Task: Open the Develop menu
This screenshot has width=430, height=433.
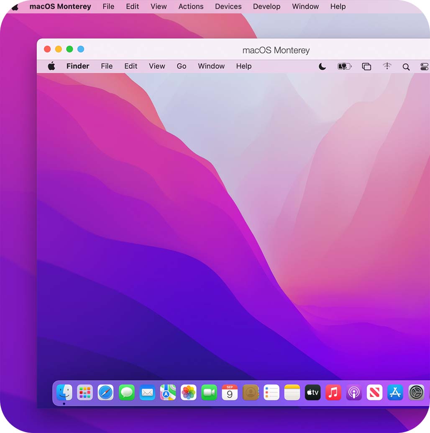Action: (266, 6)
